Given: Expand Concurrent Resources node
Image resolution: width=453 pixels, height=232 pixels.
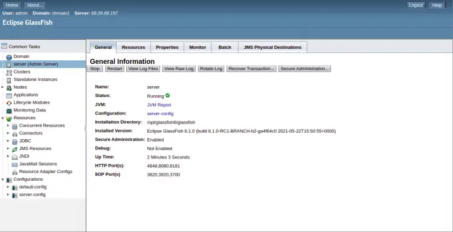Looking at the screenshot, I should tap(8, 125).
